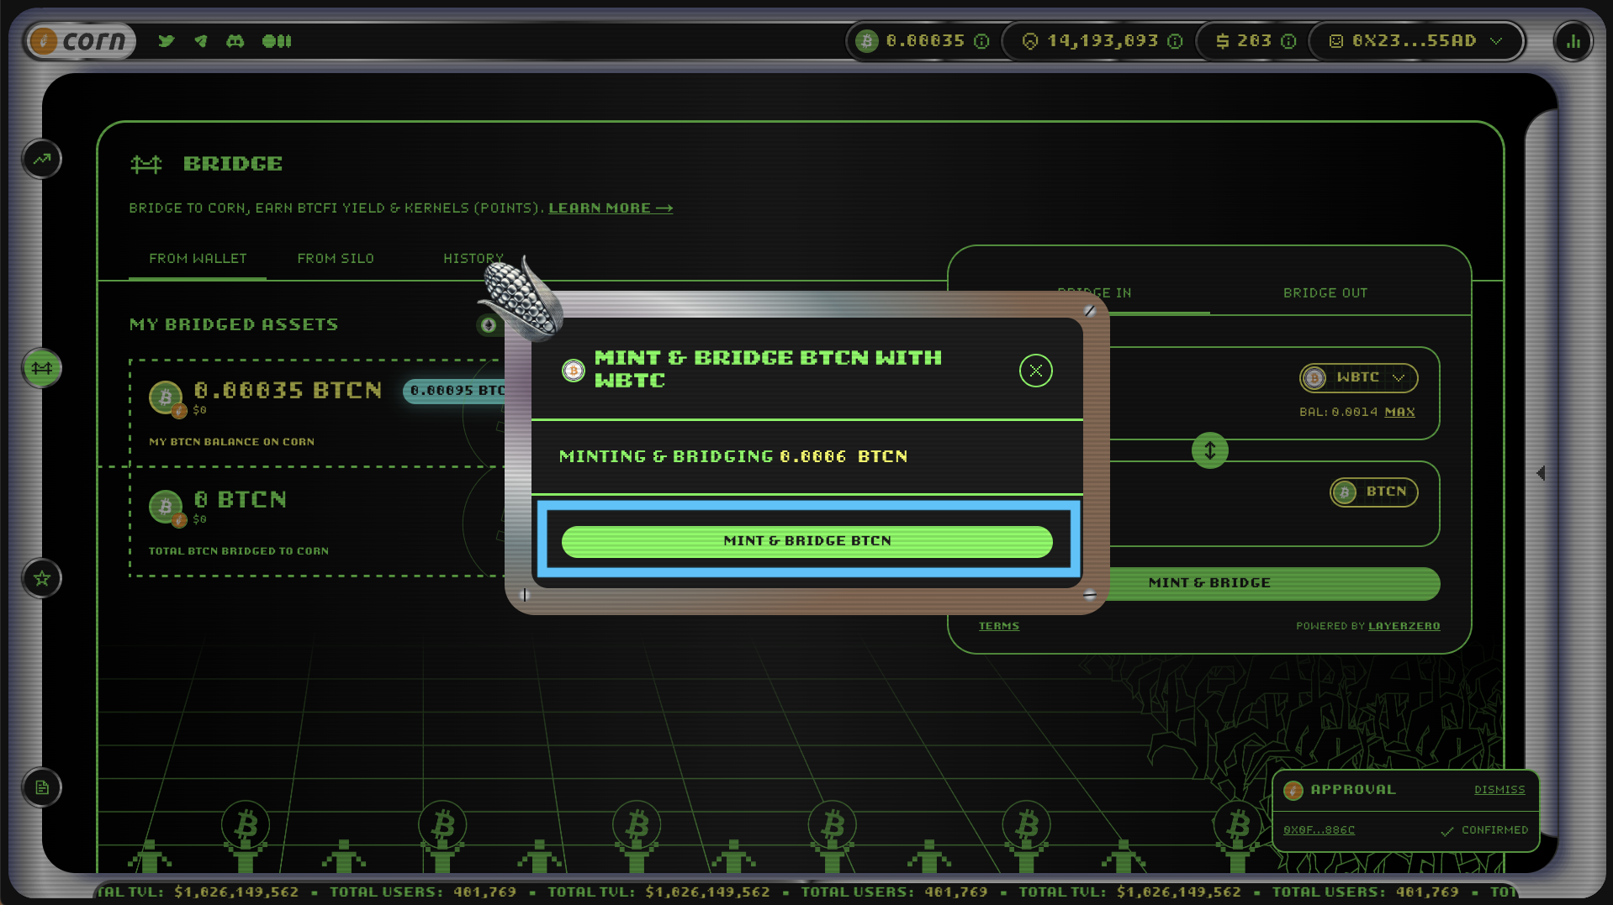Image resolution: width=1613 pixels, height=905 pixels.
Task: Open the Discord icon link
Action: [235, 40]
